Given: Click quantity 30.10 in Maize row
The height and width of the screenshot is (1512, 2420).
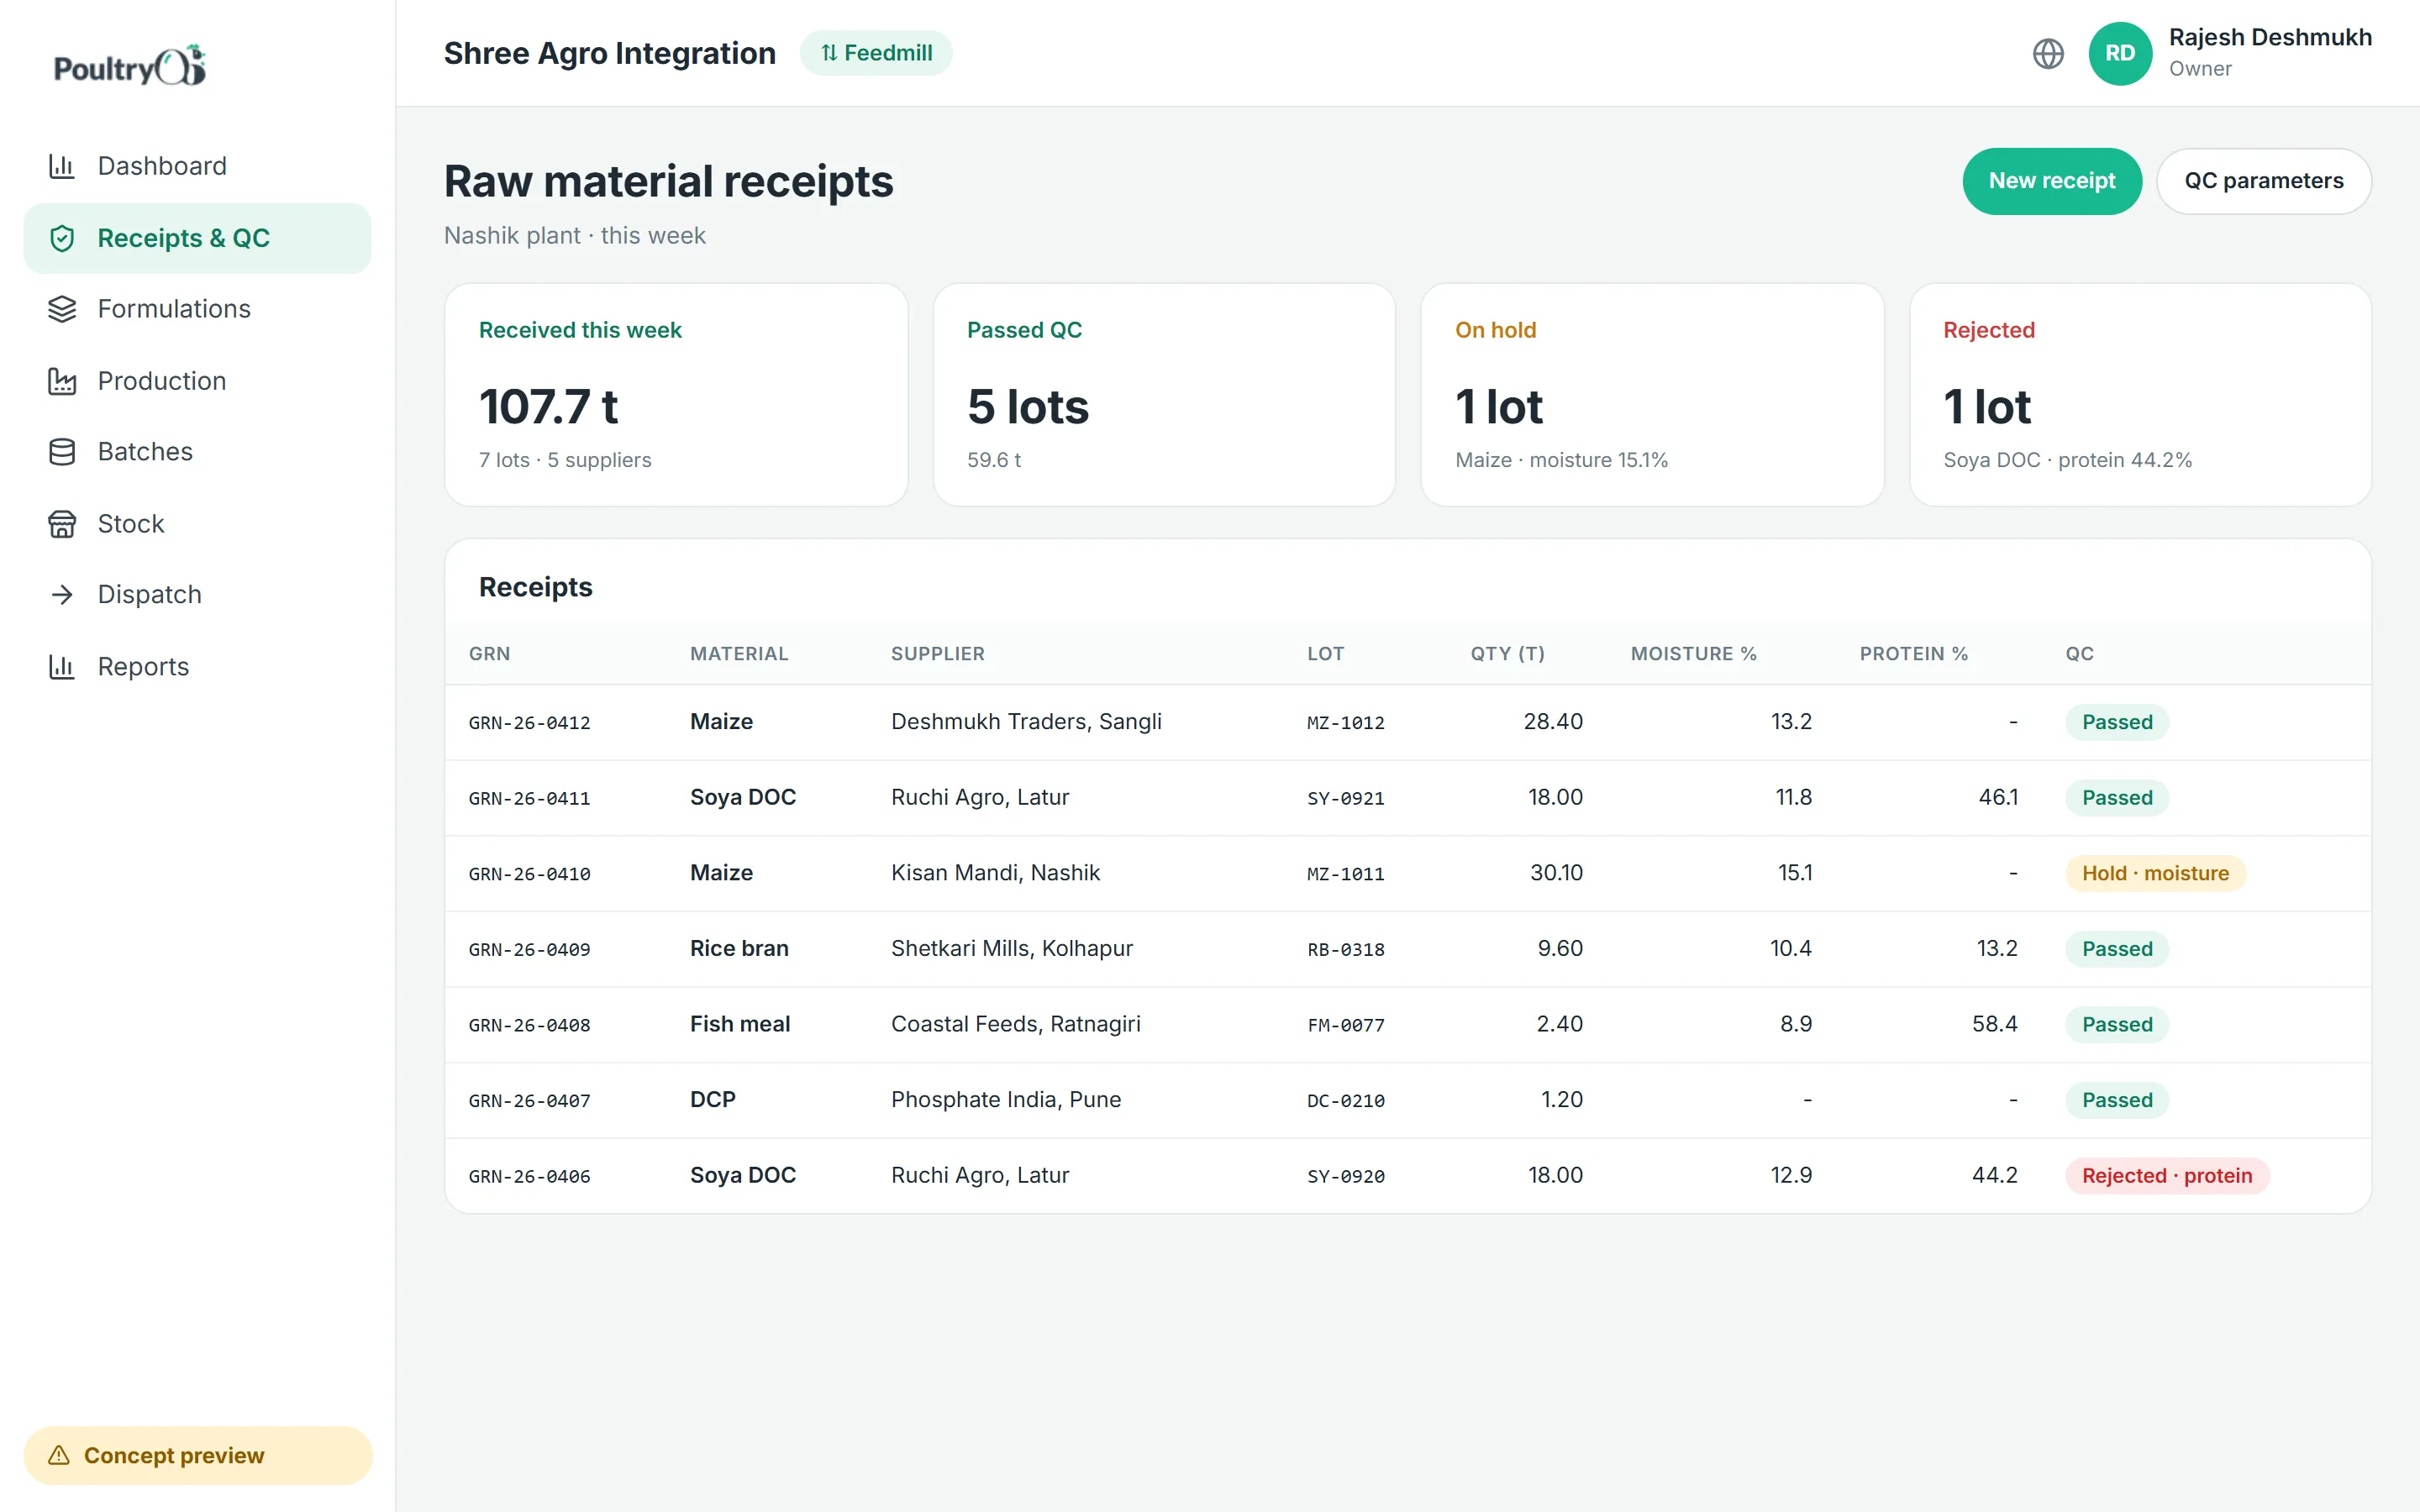Looking at the screenshot, I should 1556,873.
